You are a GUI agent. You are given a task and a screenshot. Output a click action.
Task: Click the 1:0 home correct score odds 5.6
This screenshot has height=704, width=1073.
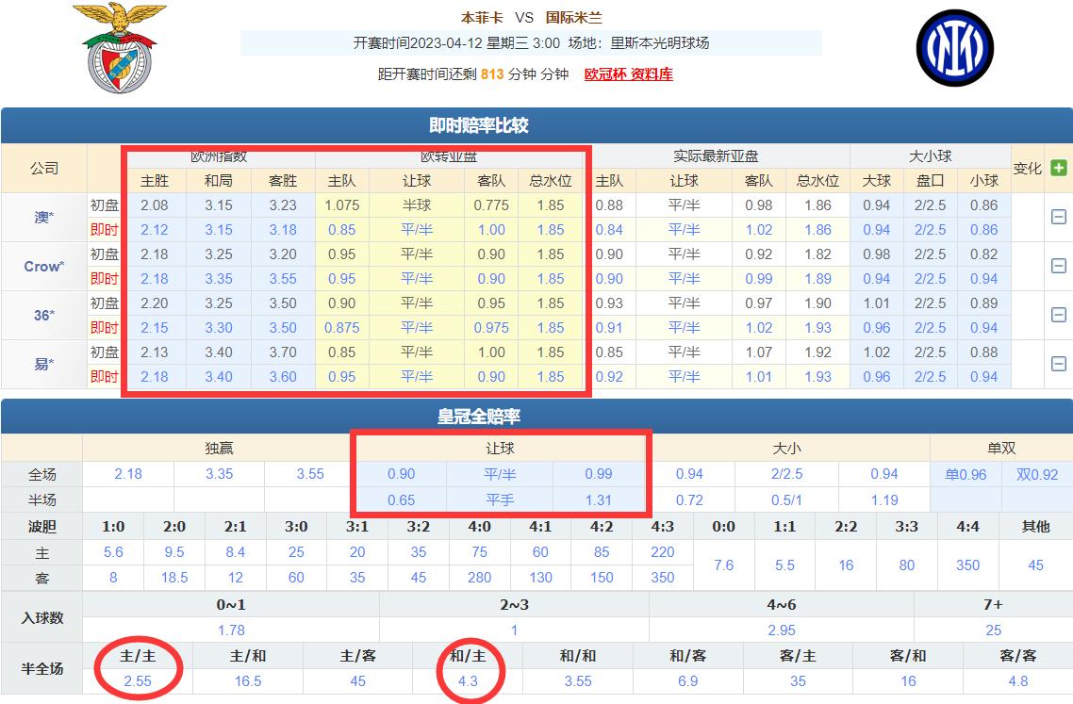point(113,553)
